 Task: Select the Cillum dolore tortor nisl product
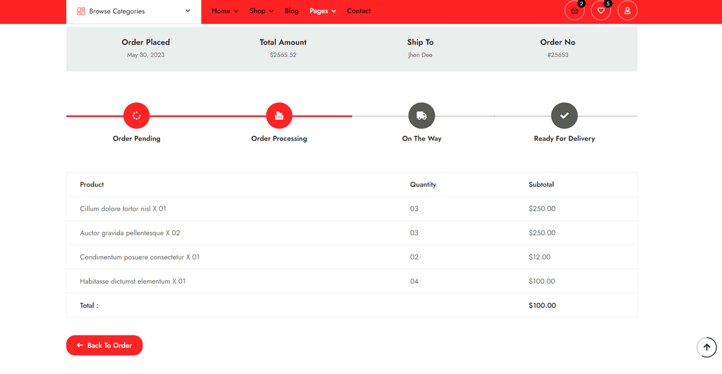click(x=123, y=209)
